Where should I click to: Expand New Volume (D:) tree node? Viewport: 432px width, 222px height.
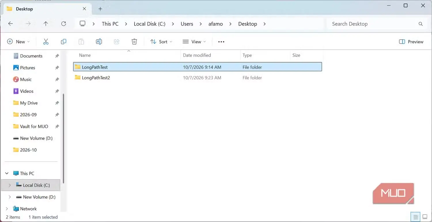(10, 197)
